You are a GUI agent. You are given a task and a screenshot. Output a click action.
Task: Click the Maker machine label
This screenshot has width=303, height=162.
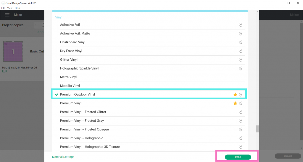pyautogui.click(x=294, y=15)
